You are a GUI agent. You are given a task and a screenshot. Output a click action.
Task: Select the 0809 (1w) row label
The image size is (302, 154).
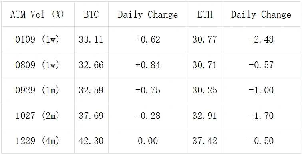click(x=38, y=65)
